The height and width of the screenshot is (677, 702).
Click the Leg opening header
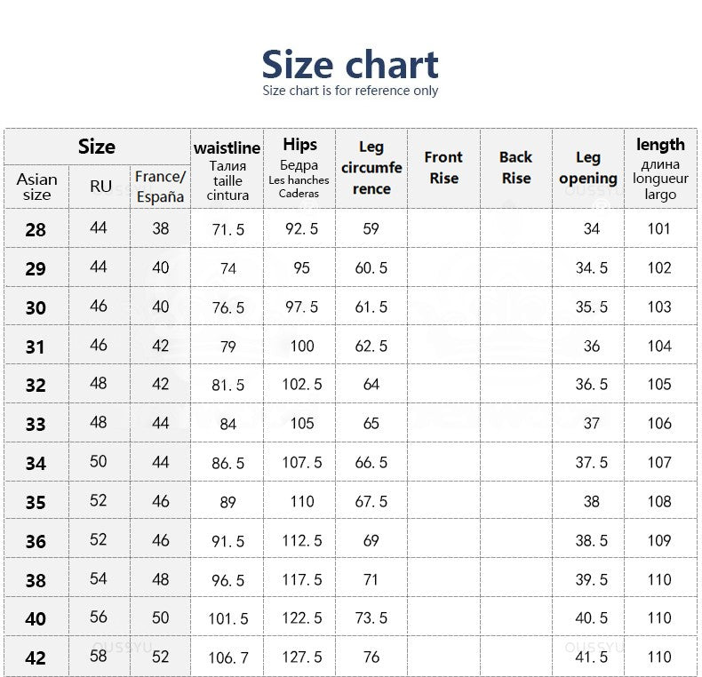coord(588,168)
